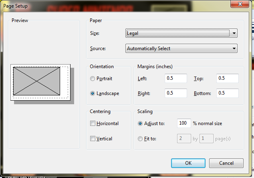Choose the Fit to scaling radio button
This screenshot has width=254, height=178.
[140, 139]
